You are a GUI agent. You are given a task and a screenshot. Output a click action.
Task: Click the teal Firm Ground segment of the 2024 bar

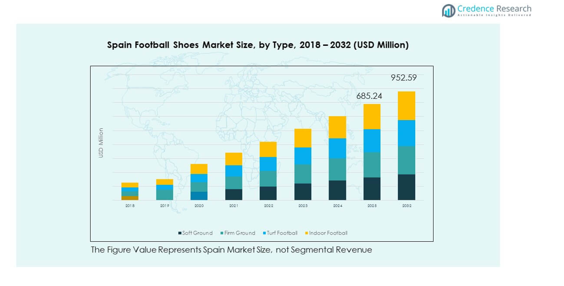click(x=337, y=169)
